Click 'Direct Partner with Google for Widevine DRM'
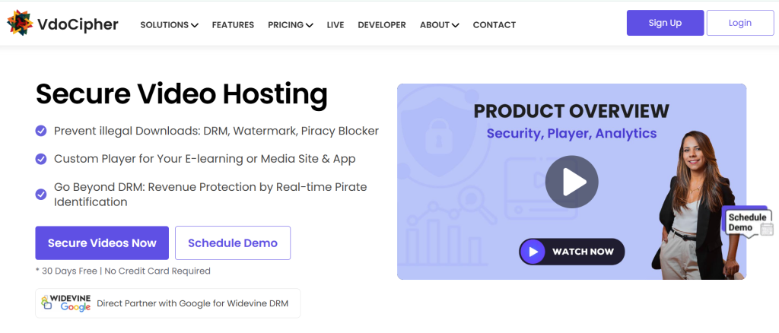The height and width of the screenshot is (333, 779). pyautogui.click(x=192, y=303)
